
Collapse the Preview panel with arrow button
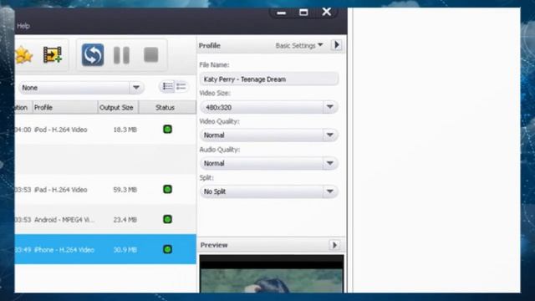334,245
